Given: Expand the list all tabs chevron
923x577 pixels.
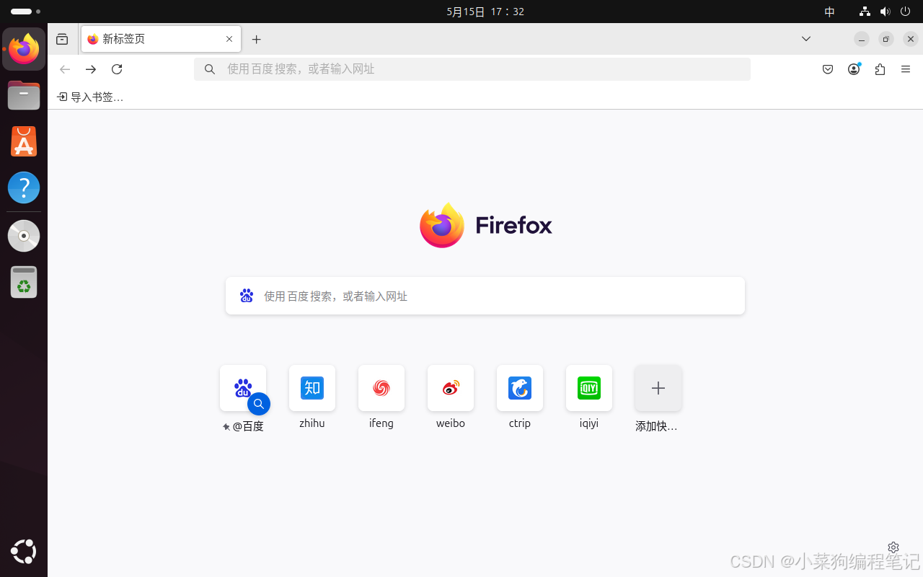Looking at the screenshot, I should [x=806, y=39].
